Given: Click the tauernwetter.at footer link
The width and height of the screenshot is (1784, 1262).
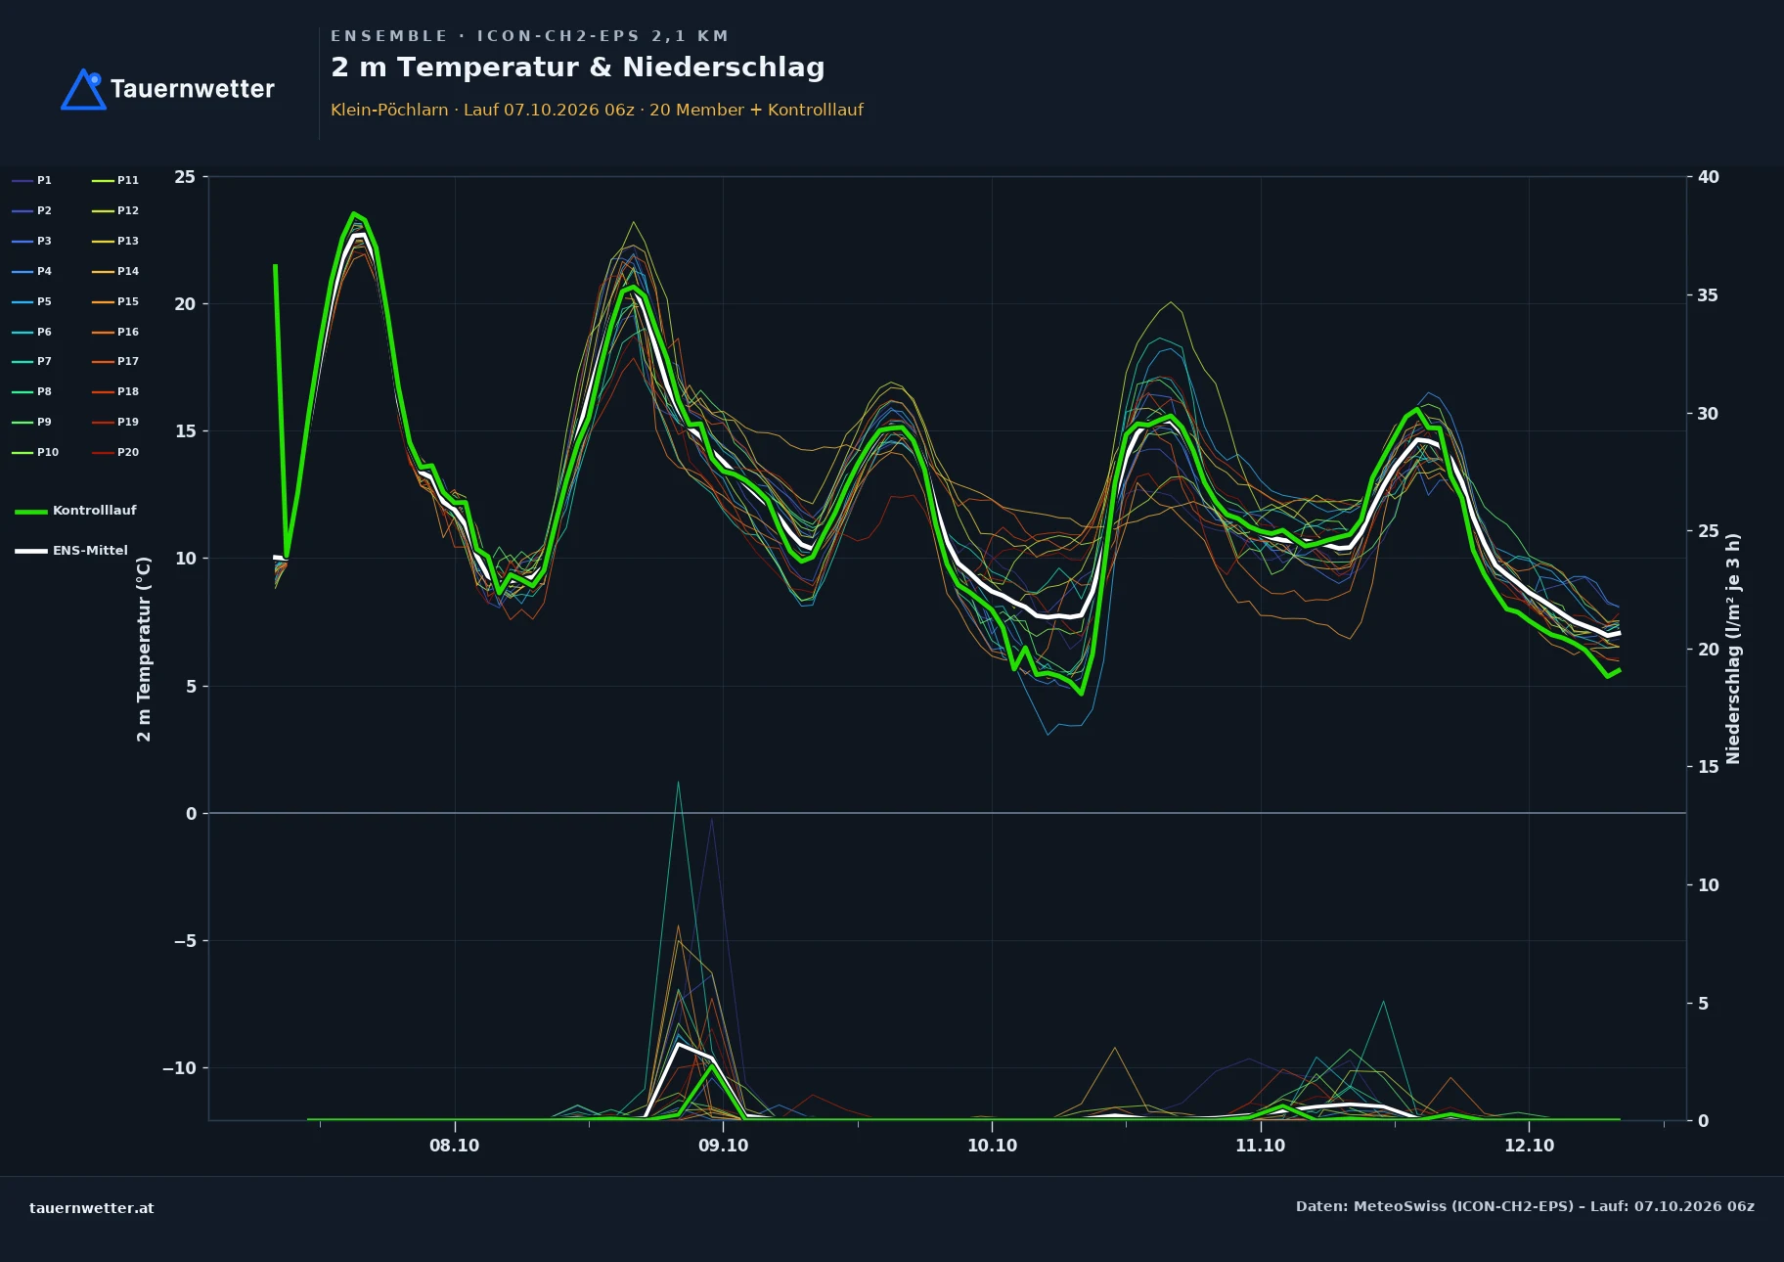Looking at the screenshot, I should point(92,1208).
